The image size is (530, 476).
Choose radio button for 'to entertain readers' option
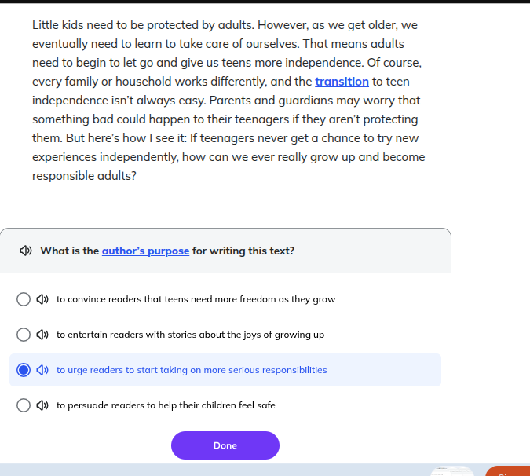coord(24,335)
